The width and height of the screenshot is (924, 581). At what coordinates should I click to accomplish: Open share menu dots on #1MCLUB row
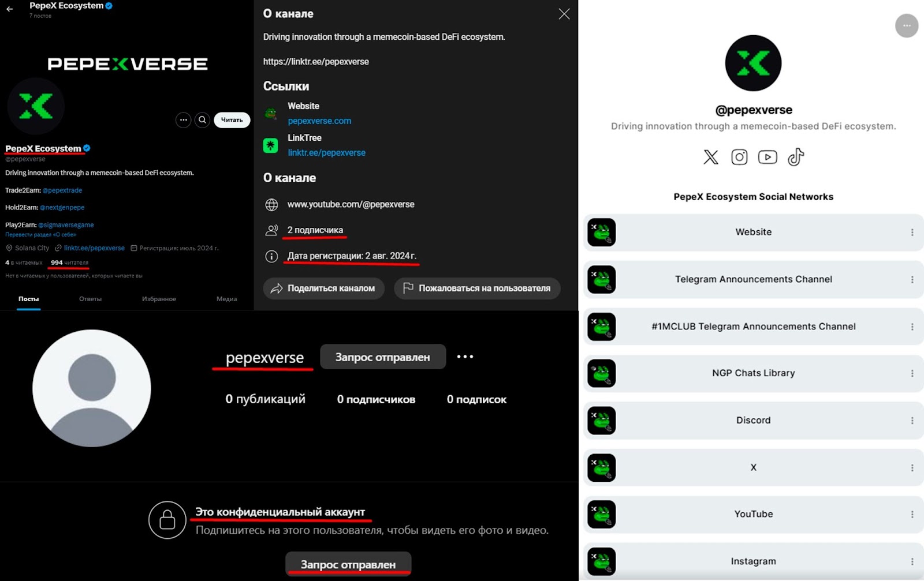pos(912,327)
